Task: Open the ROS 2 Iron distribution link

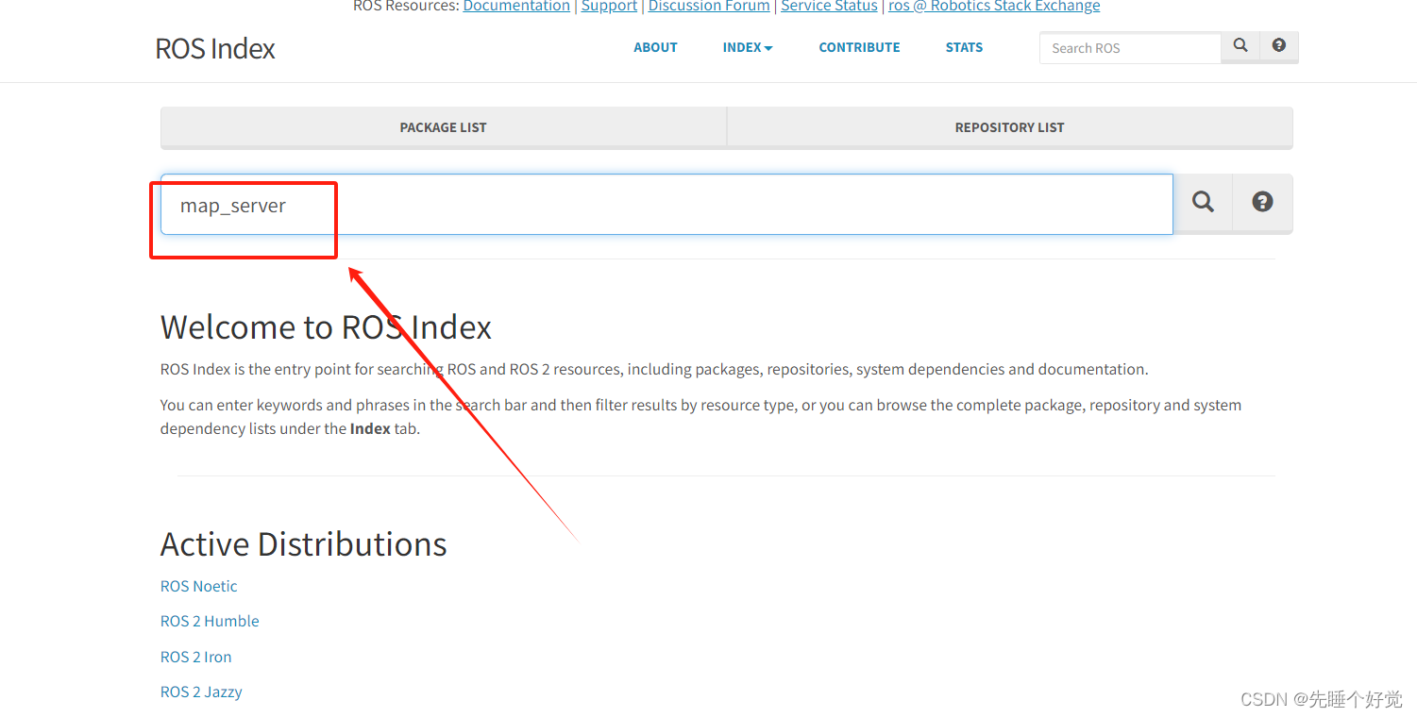Action: pos(195,657)
